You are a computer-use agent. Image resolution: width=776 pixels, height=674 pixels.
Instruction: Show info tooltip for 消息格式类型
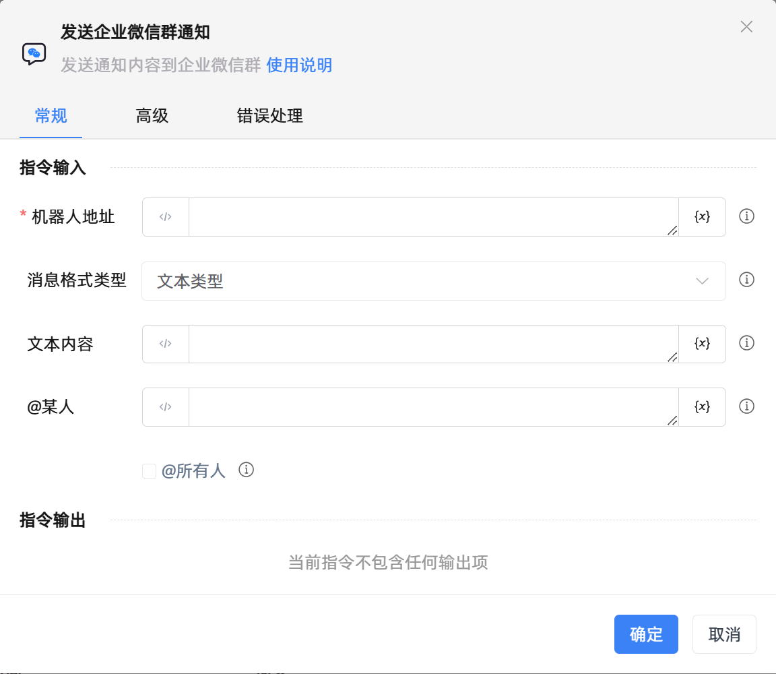[x=746, y=280]
